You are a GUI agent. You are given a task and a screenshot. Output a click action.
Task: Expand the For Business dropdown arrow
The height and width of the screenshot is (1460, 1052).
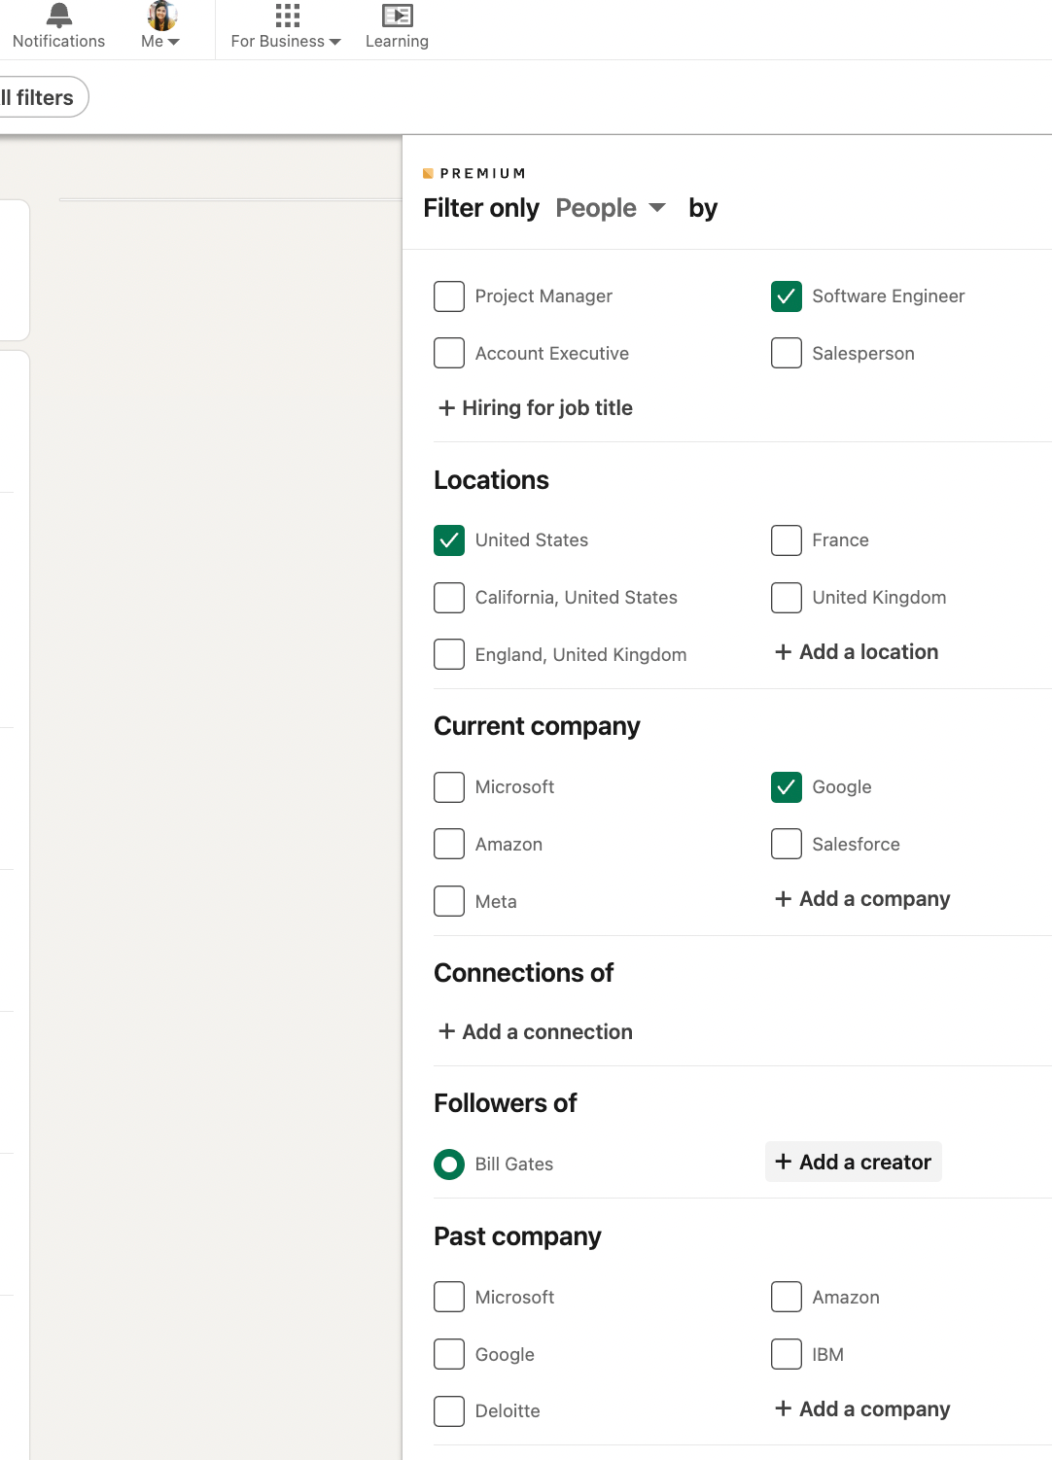335,42
